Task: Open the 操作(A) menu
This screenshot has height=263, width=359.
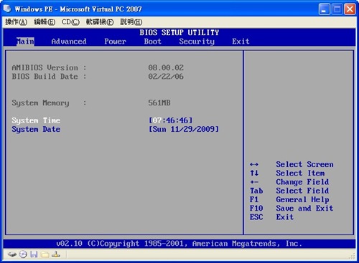Action: 17,22
